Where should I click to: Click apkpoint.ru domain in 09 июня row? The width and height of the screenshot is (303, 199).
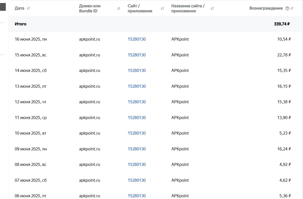coord(90,149)
